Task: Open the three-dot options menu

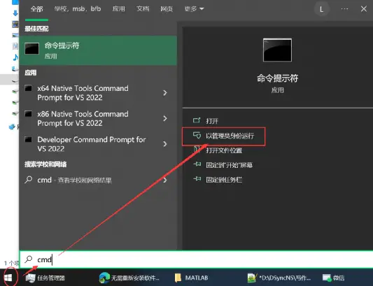Action: (344, 9)
